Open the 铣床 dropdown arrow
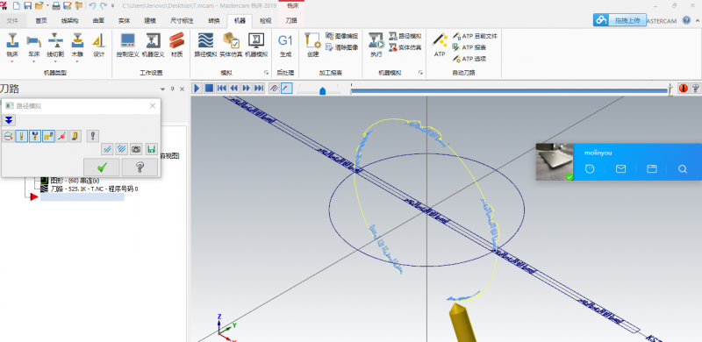702x342 pixels. pyautogui.click(x=12, y=61)
